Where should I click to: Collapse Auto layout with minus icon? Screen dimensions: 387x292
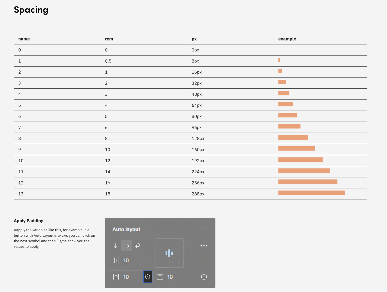pos(204,229)
